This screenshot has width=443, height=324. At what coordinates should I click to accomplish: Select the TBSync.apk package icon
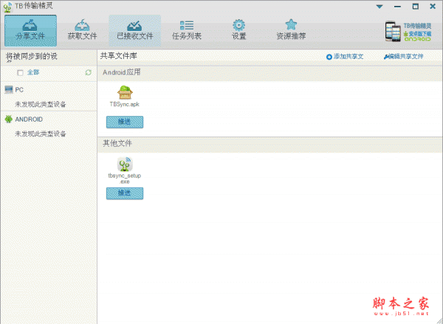[125, 92]
